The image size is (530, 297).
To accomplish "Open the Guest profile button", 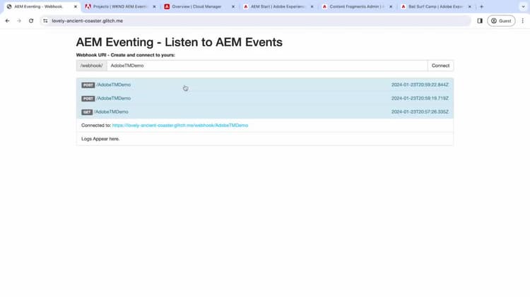I will pyautogui.click(x=501, y=21).
